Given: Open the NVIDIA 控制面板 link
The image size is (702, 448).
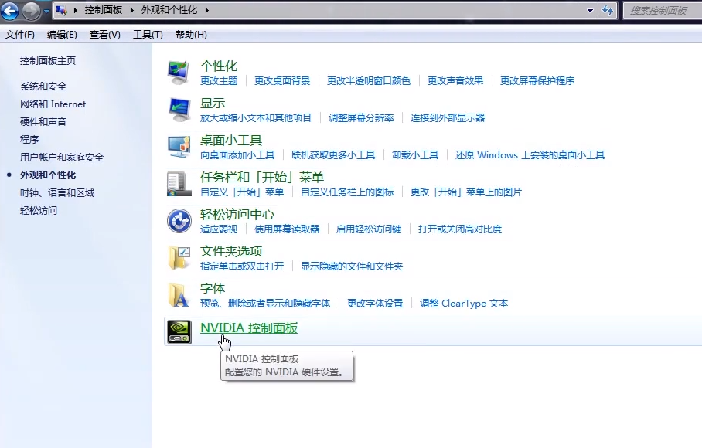Looking at the screenshot, I should [249, 328].
